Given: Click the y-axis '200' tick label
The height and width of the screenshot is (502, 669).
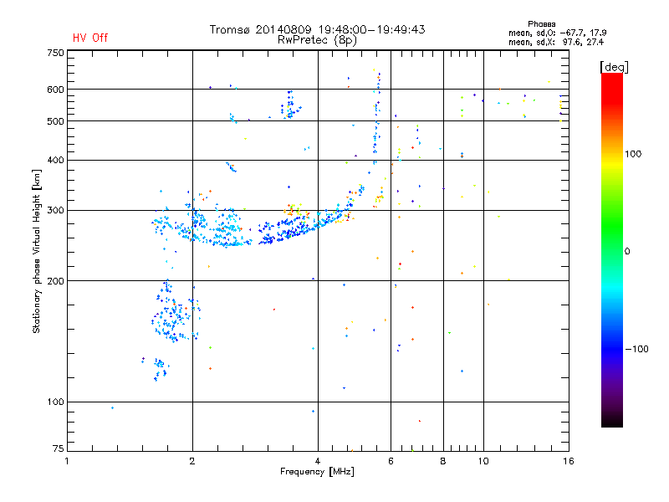Looking at the screenshot, I should pyautogui.click(x=55, y=281).
